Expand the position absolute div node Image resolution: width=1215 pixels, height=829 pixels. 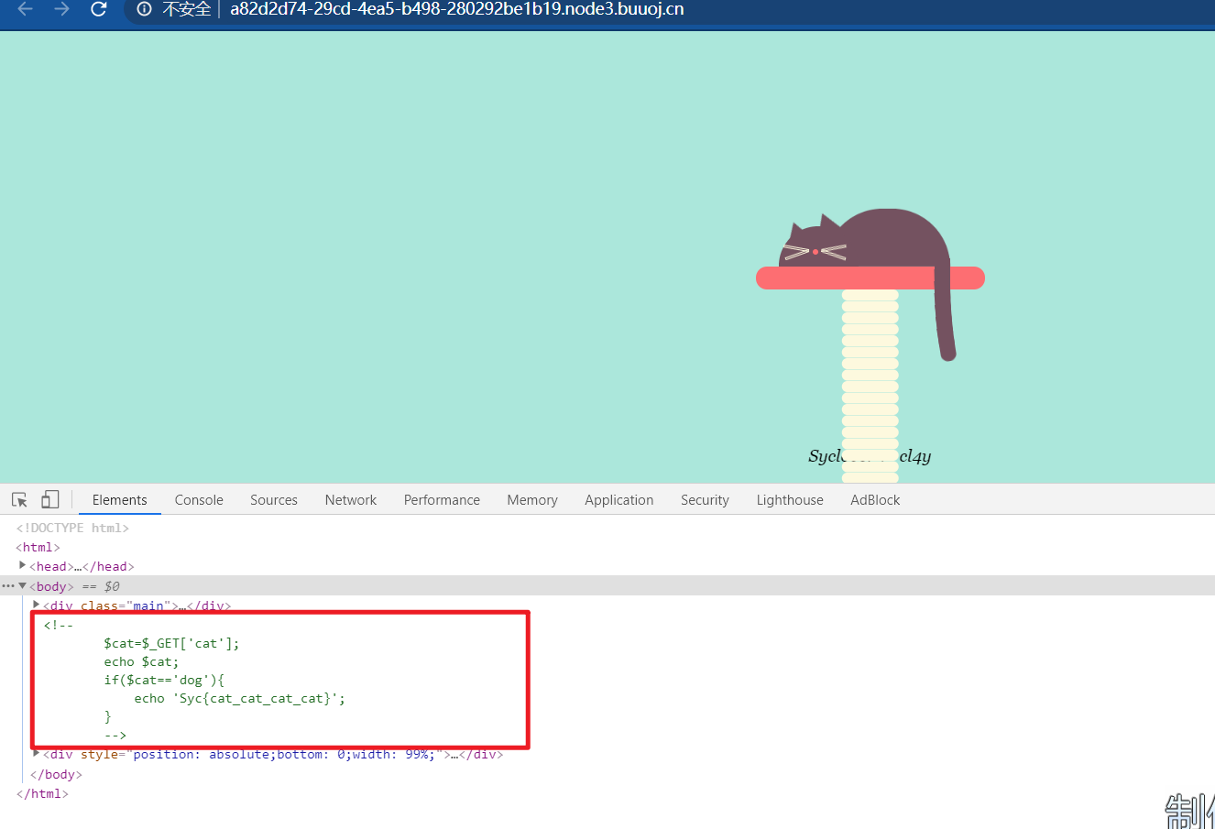[x=37, y=754]
